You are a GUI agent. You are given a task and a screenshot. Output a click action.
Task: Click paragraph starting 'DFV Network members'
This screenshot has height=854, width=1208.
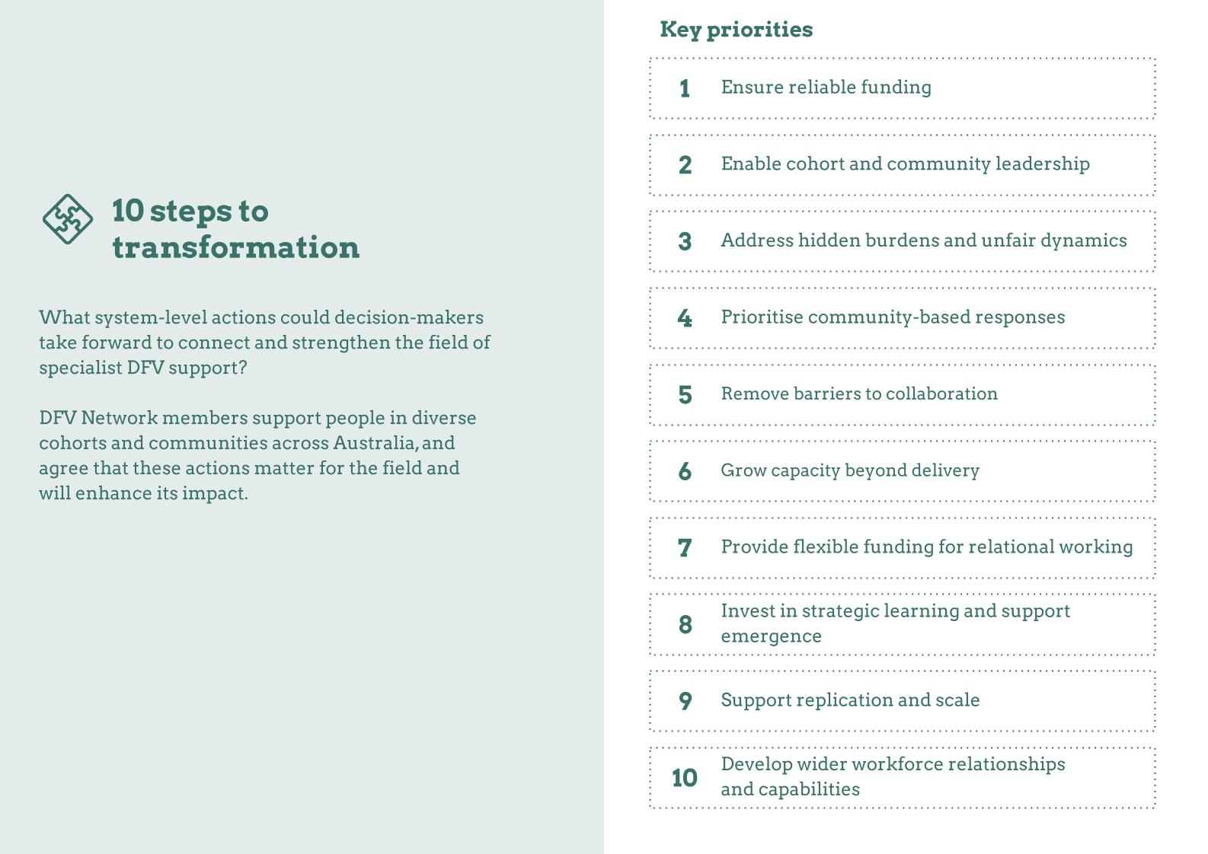(x=257, y=455)
